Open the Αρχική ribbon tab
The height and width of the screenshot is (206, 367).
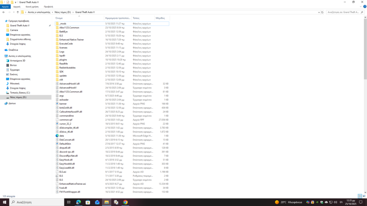(17, 7)
